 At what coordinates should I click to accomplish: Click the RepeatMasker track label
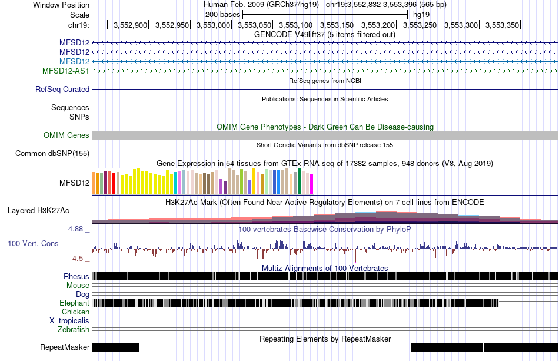65,347
